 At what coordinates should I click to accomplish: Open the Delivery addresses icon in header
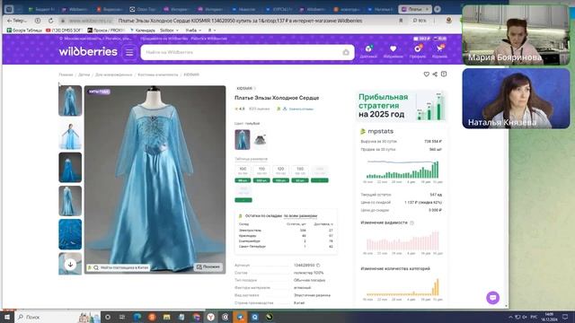(x=368, y=51)
